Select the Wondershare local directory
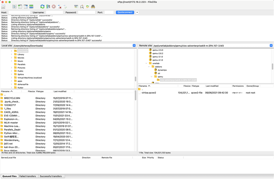This screenshot has height=179, width=274. click(x=12, y=140)
